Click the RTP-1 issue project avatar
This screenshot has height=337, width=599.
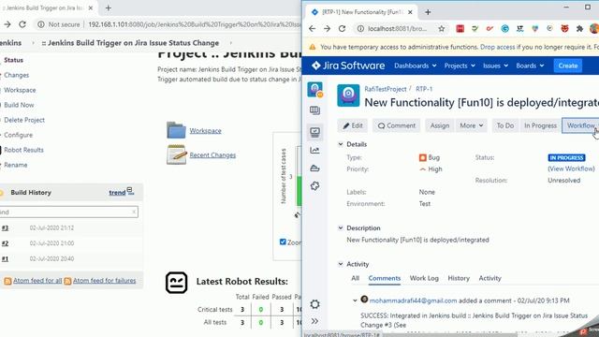click(x=348, y=95)
